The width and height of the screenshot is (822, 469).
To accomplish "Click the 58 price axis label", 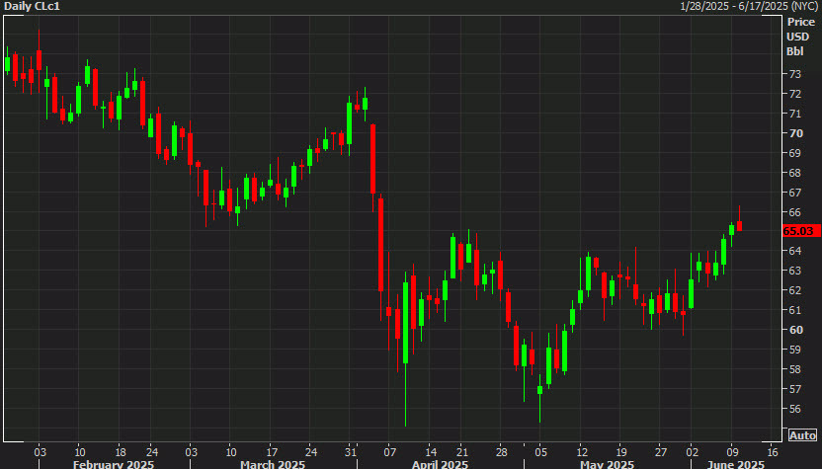I will [x=795, y=369].
